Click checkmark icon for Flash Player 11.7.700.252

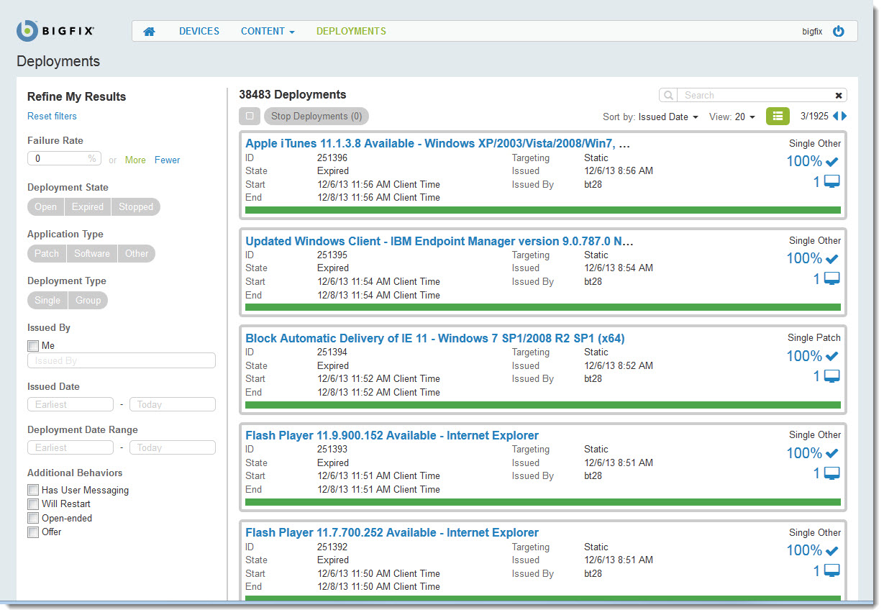coord(832,551)
